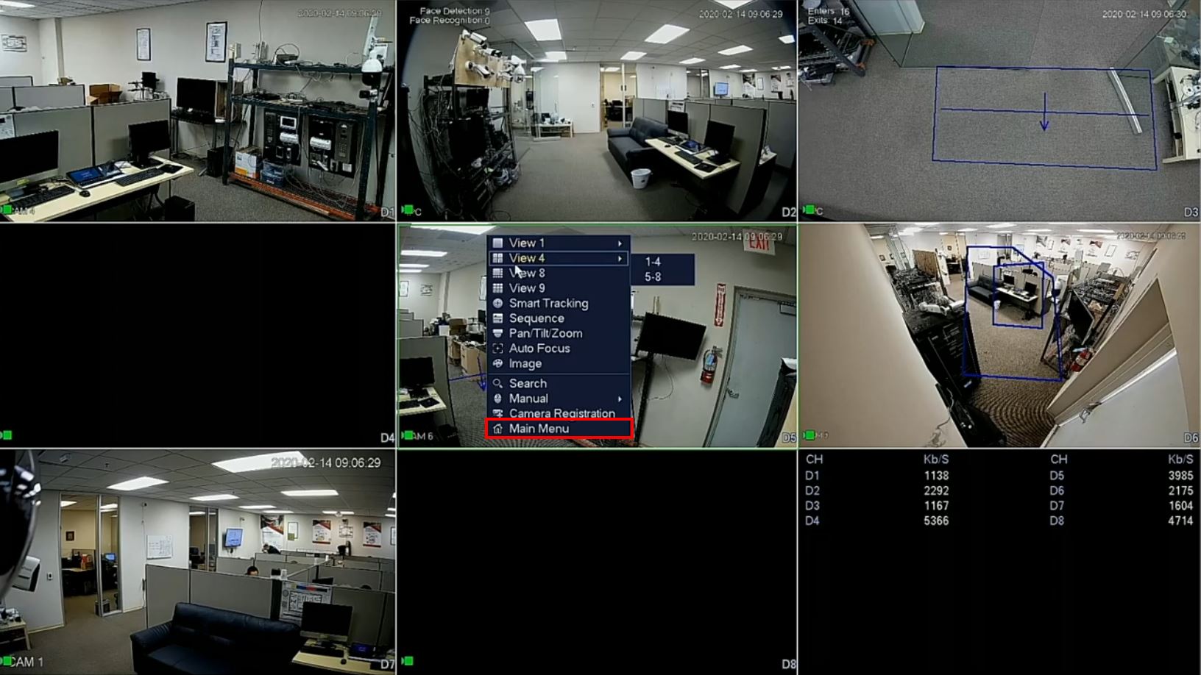
Task: Click the green record status icon in channel D2
Action: coord(408,210)
